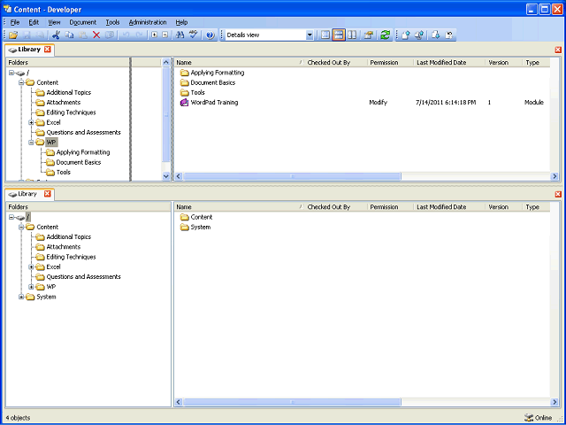Click the Online connection icon in status bar

click(x=529, y=418)
